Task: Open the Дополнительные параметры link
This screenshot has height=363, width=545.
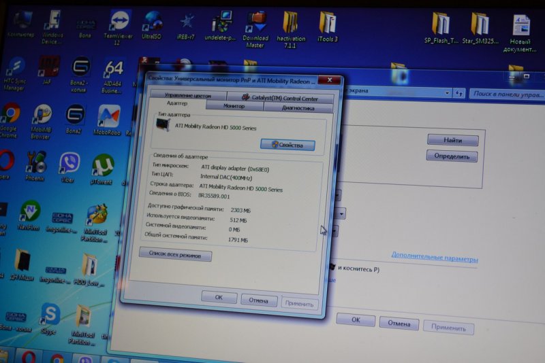Action: pyautogui.click(x=434, y=258)
